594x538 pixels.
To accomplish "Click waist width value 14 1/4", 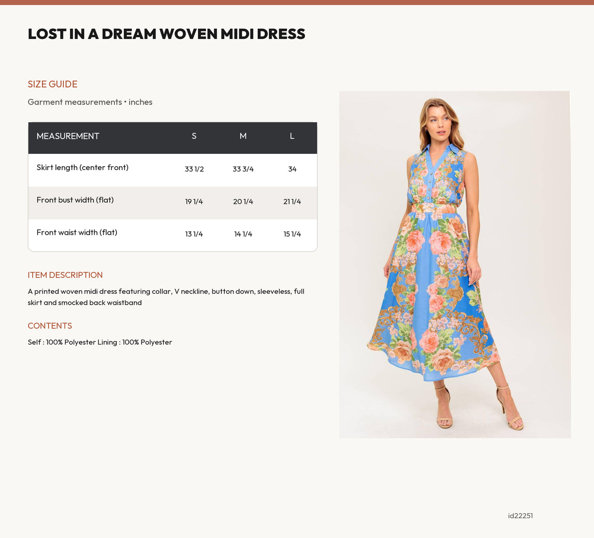I will click(x=243, y=234).
